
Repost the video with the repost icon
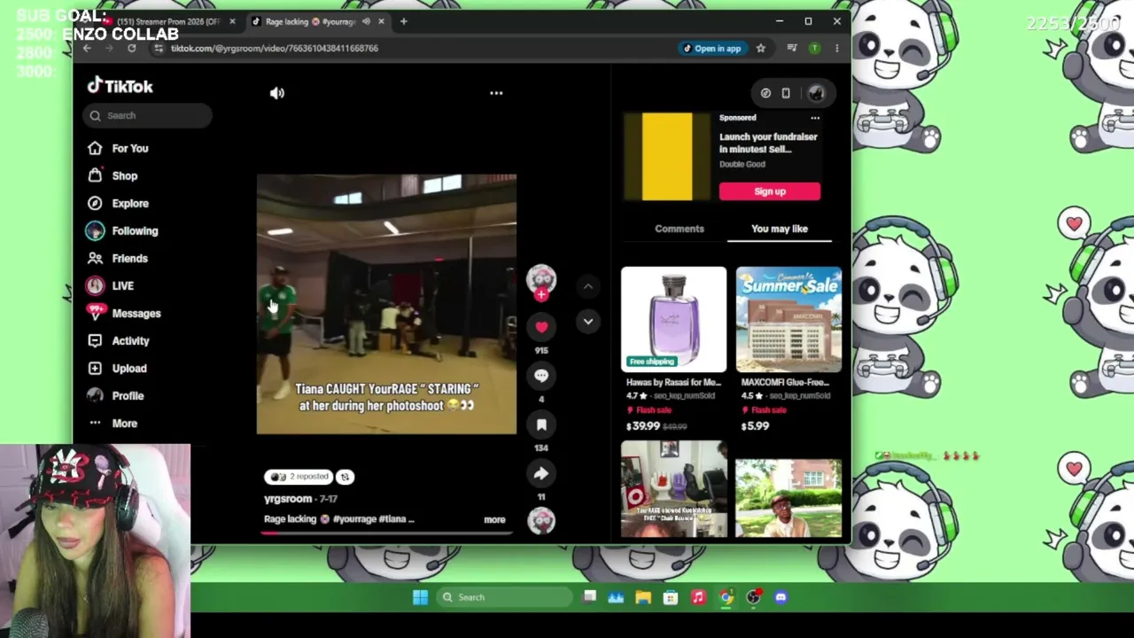point(345,477)
